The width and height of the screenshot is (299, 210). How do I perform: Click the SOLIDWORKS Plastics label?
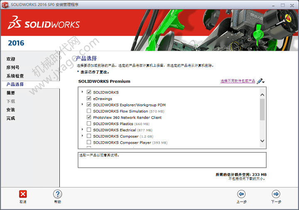click(x=113, y=124)
